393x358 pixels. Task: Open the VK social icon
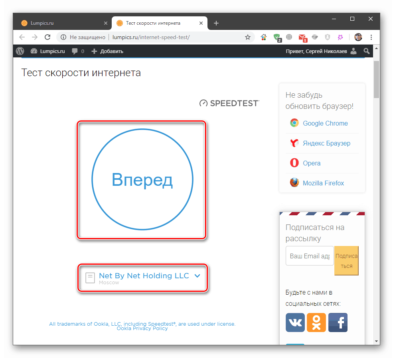click(295, 323)
